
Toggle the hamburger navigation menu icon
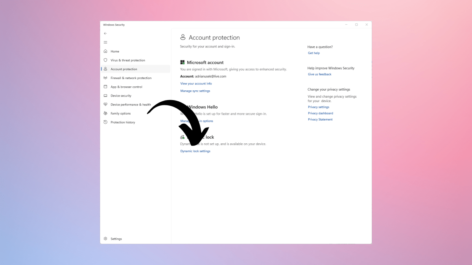tap(105, 42)
